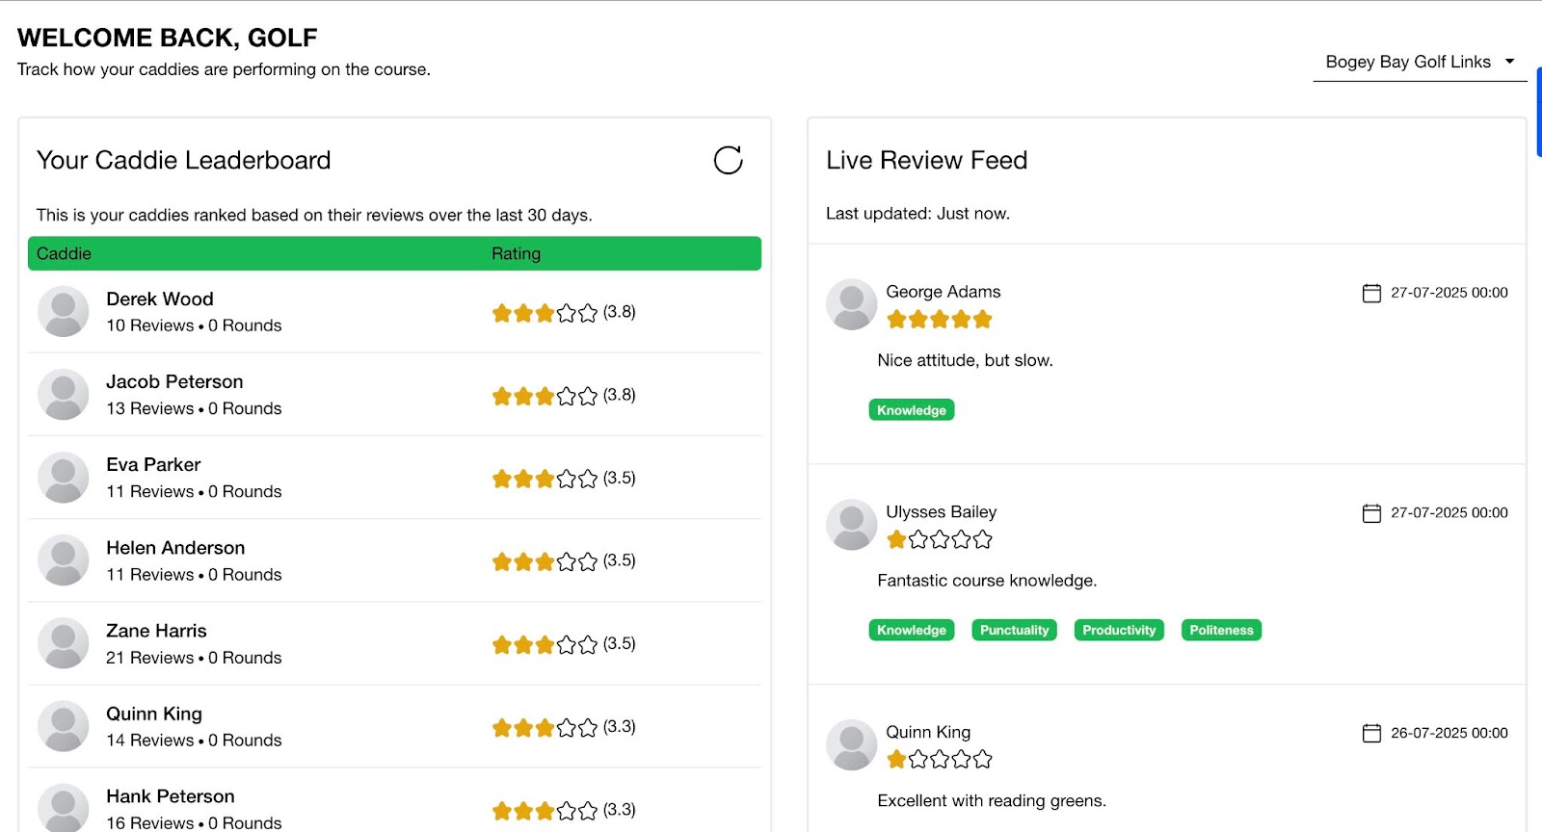1542x832 pixels.
Task: Click Derek Wood's avatar icon
Action: tap(63, 311)
